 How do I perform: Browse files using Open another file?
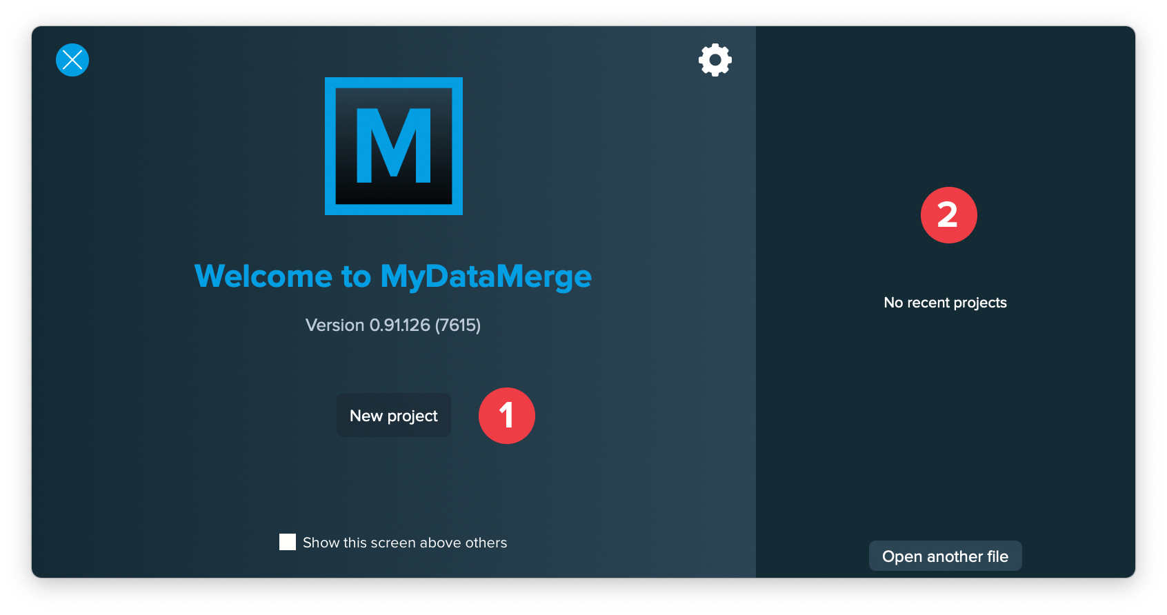tap(945, 556)
